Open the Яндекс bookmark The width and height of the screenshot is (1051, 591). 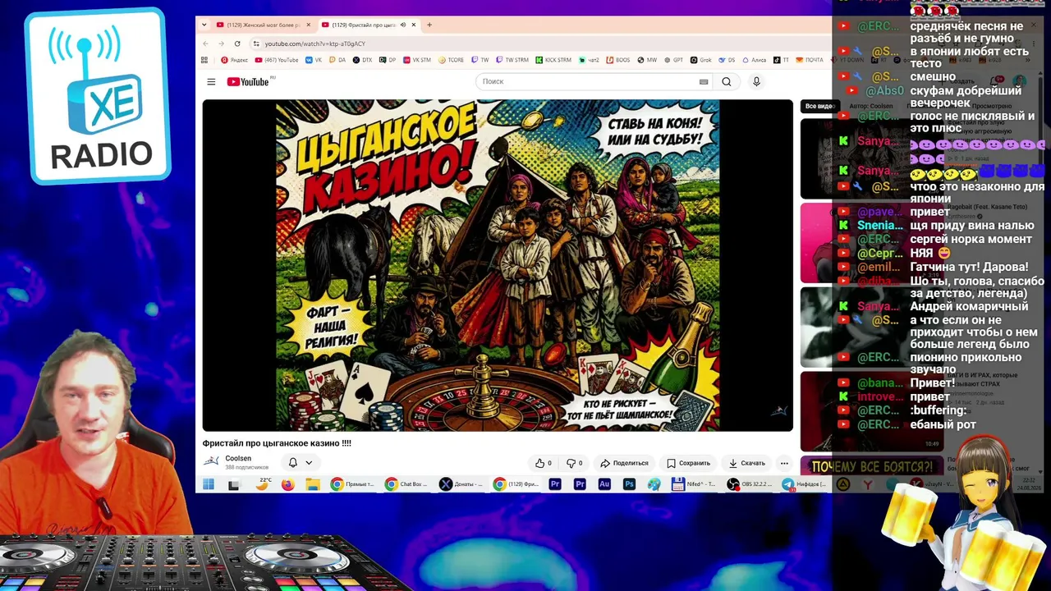[x=235, y=60]
